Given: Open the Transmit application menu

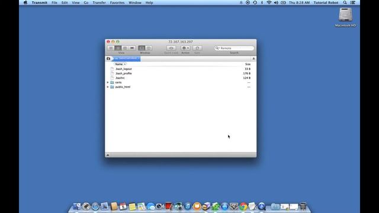Looking at the screenshot, I should pyautogui.click(x=40, y=2).
